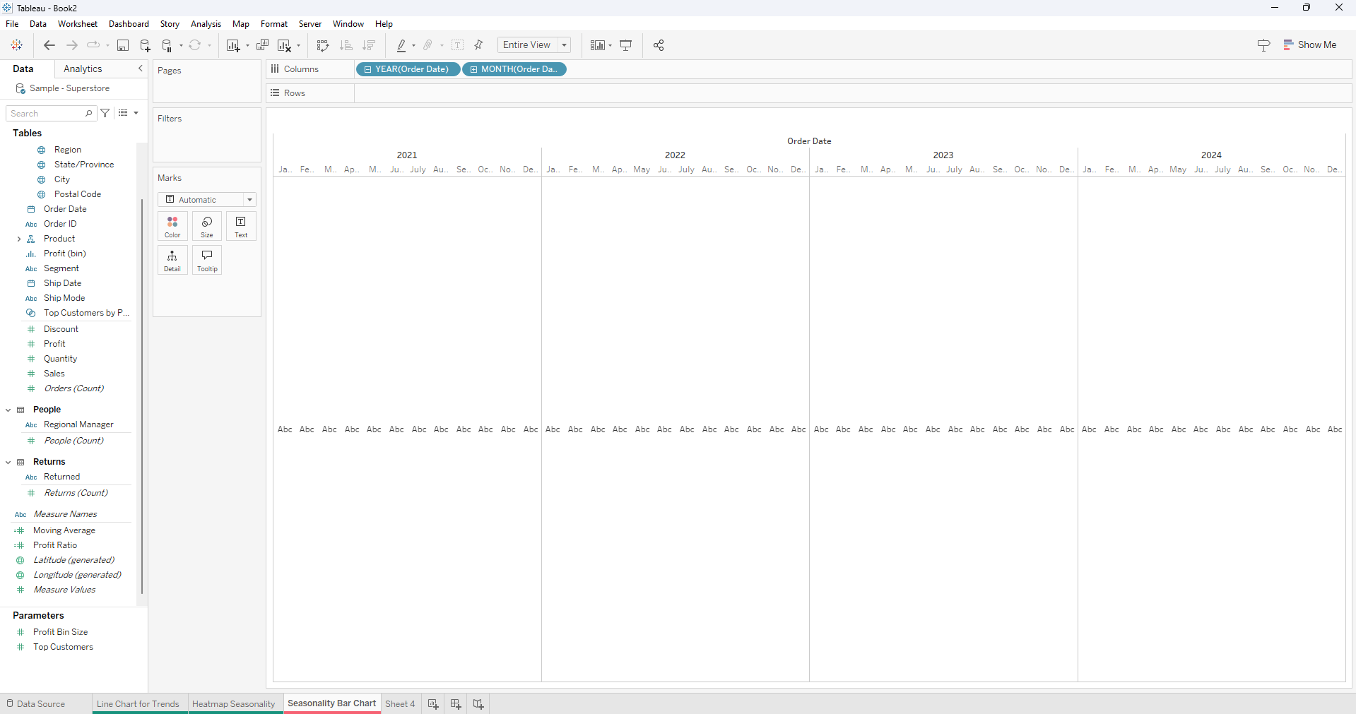This screenshot has height=714, width=1356.
Task: Swap rows and columns
Action: click(323, 45)
